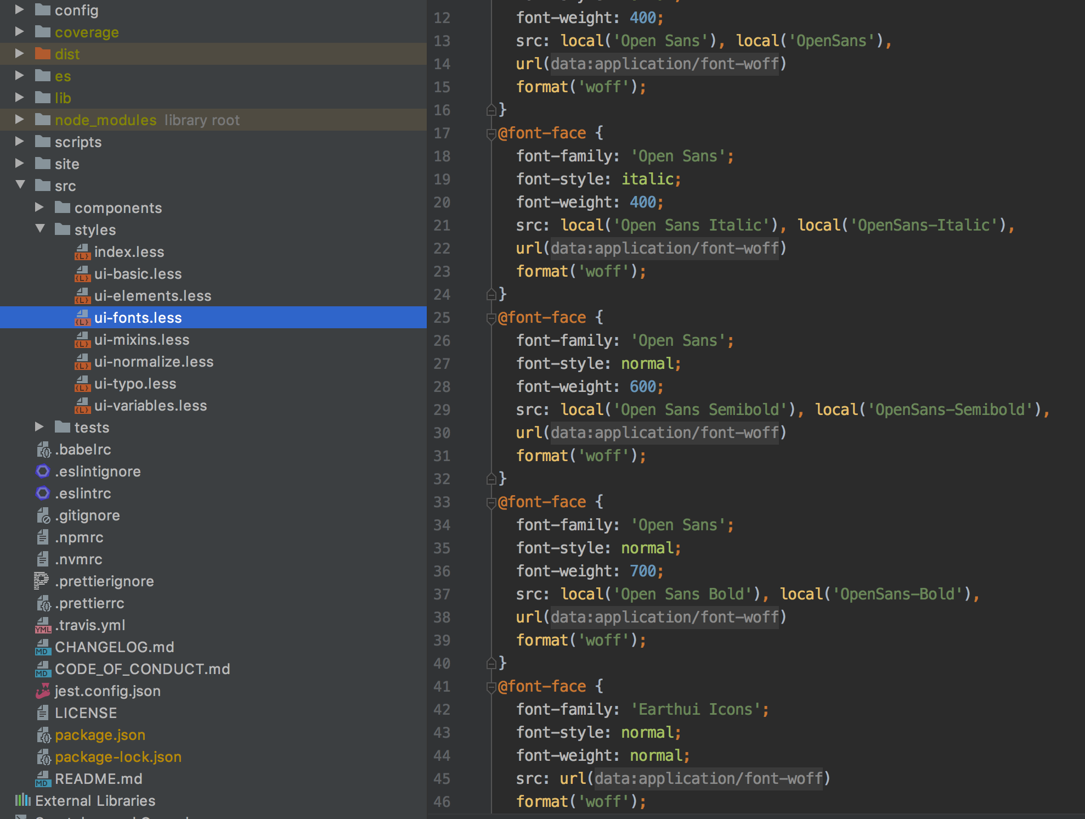The width and height of the screenshot is (1085, 819).
Task: Fold the @font-face block at line 17
Action: (x=491, y=133)
